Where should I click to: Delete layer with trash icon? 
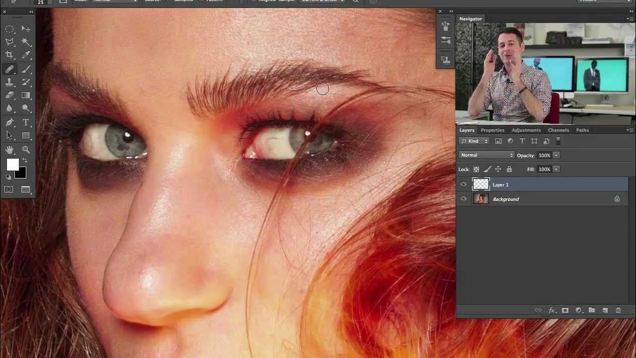point(618,310)
